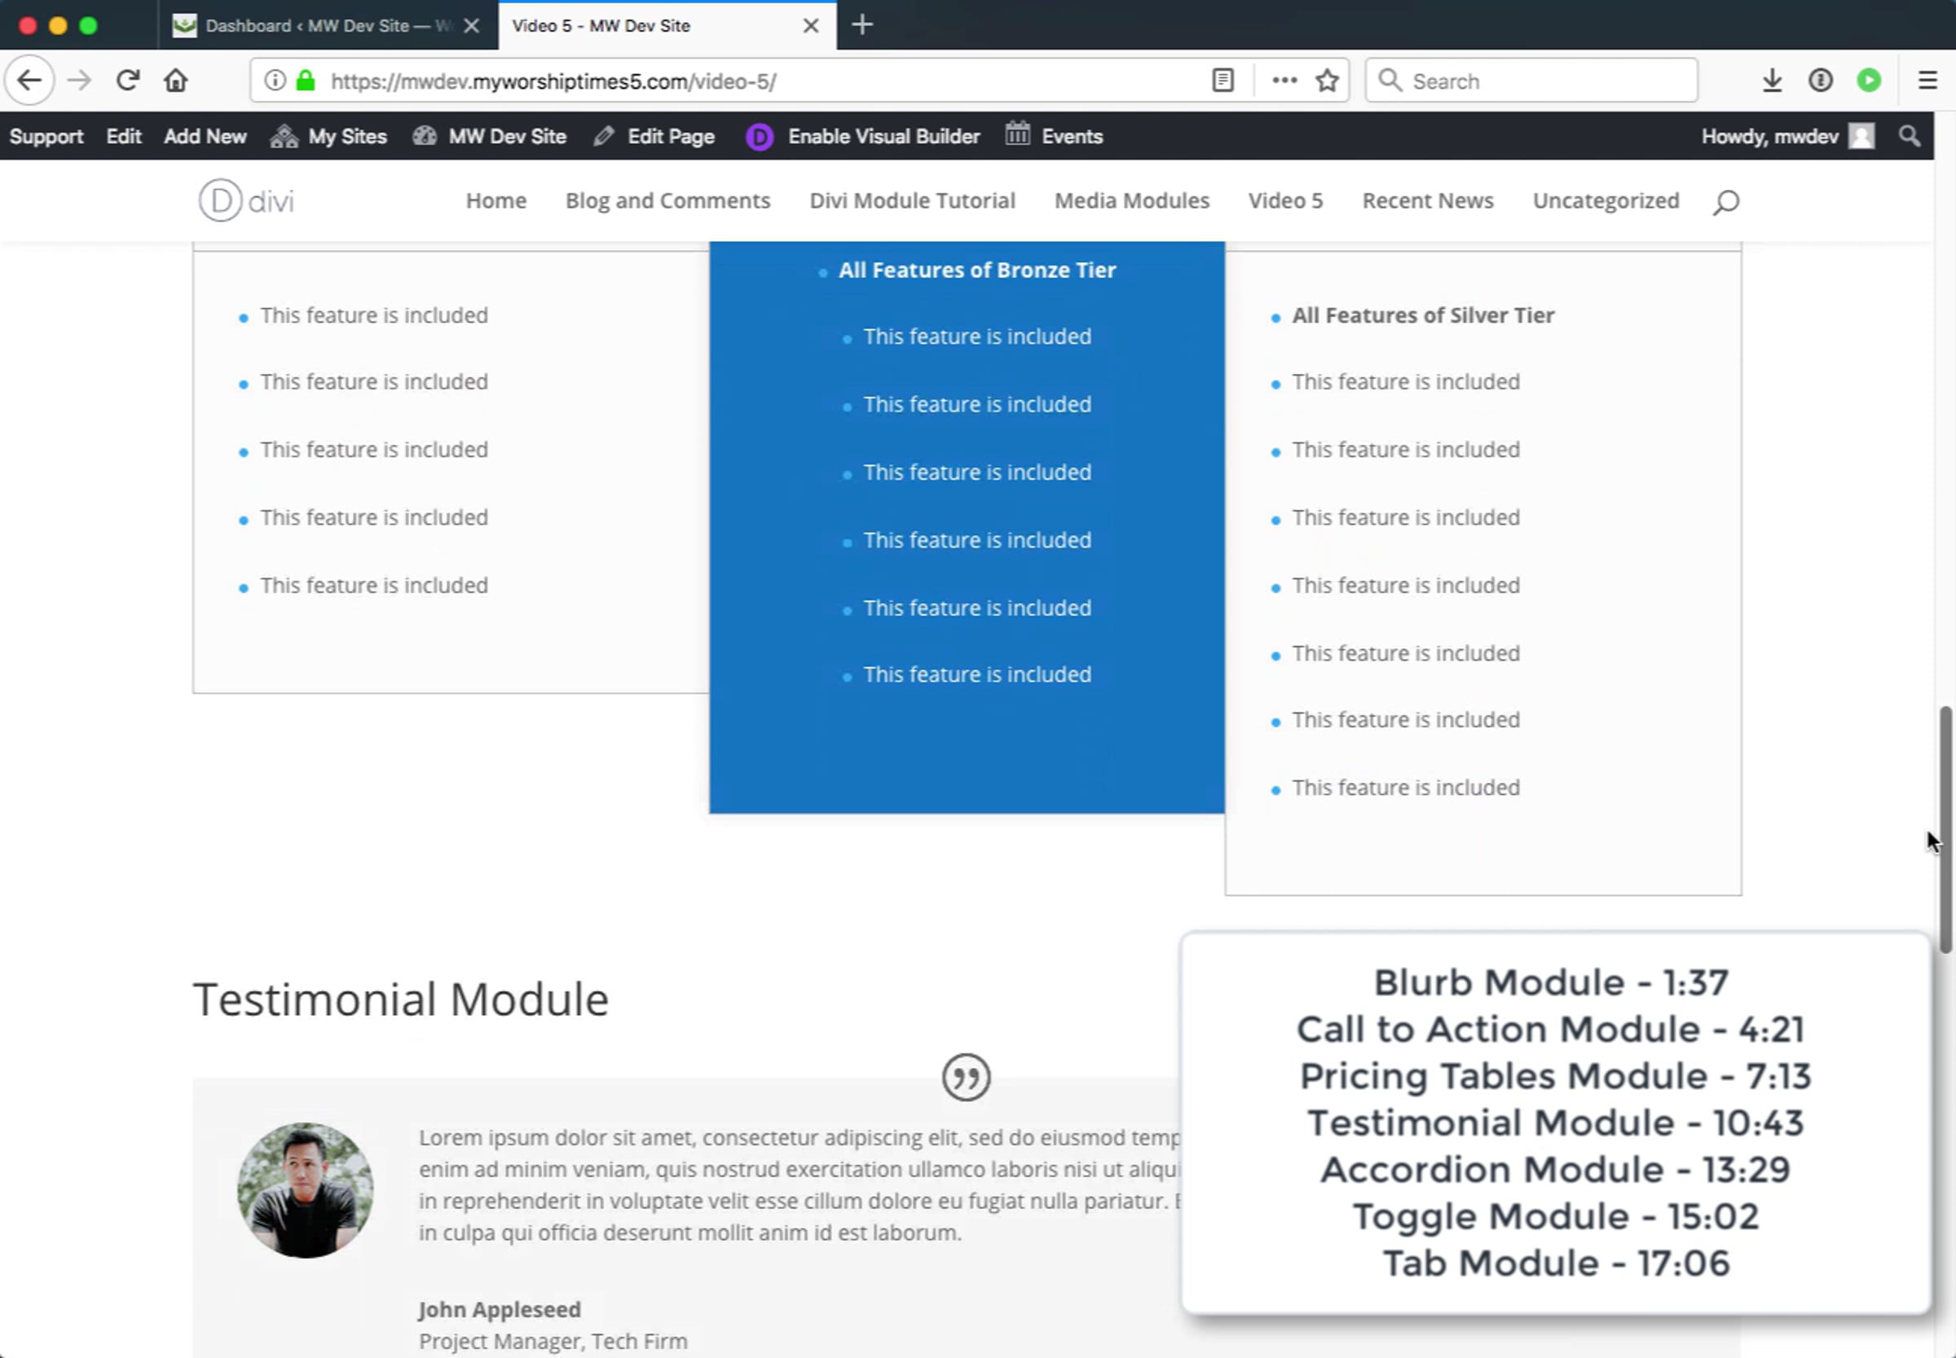
Task: Open the downloads arrow icon
Action: [x=1772, y=81]
